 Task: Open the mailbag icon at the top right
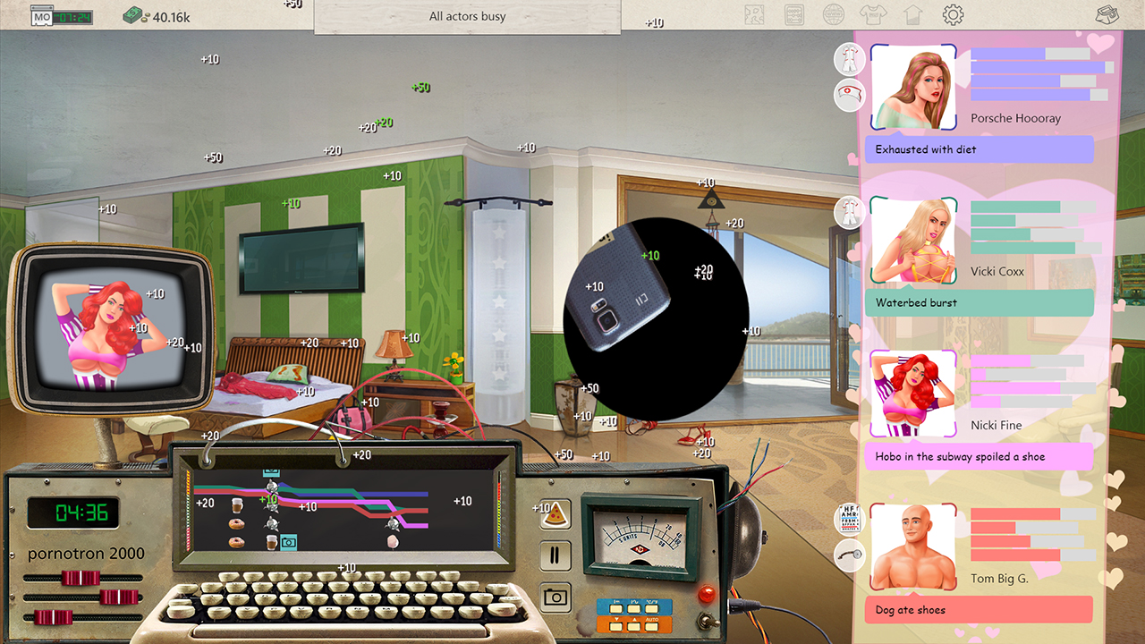1107,14
